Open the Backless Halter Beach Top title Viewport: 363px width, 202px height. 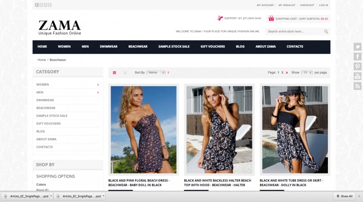pyautogui.click(x=218, y=183)
